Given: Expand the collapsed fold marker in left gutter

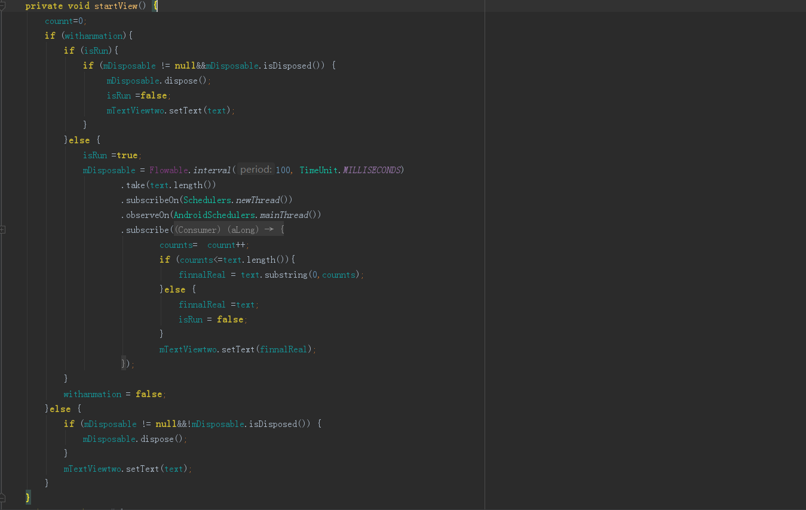Looking at the screenshot, I should pos(2,229).
